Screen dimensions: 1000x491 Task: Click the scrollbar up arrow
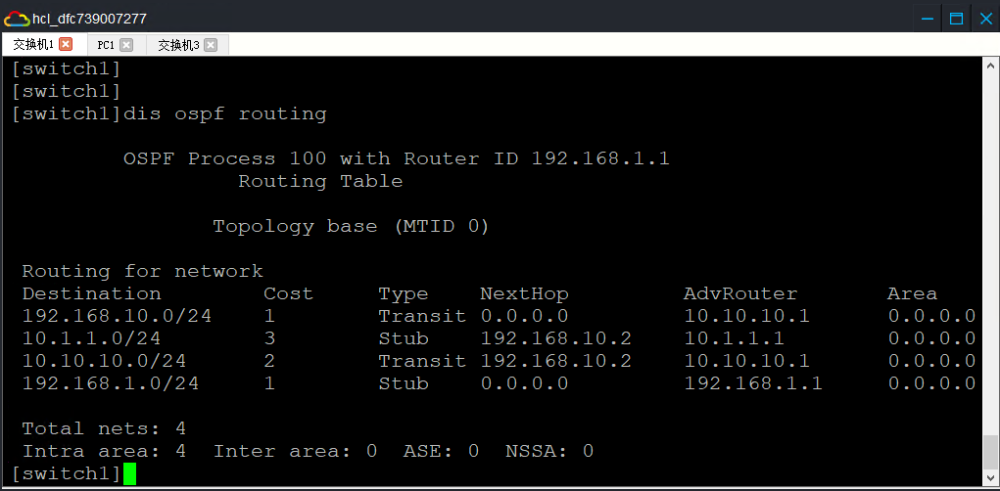(x=990, y=66)
